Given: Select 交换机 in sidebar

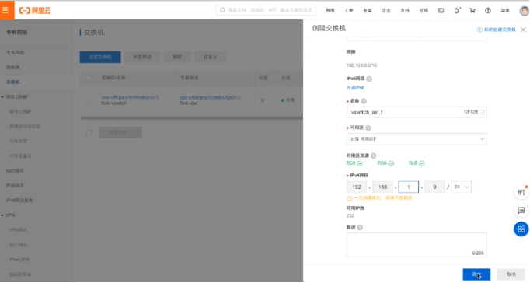Looking at the screenshot, I should [13, 82].
